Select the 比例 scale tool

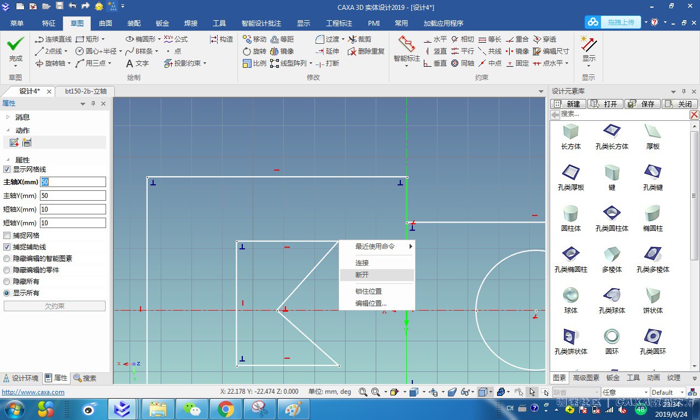pyautogui.click(x=254, y=63)
